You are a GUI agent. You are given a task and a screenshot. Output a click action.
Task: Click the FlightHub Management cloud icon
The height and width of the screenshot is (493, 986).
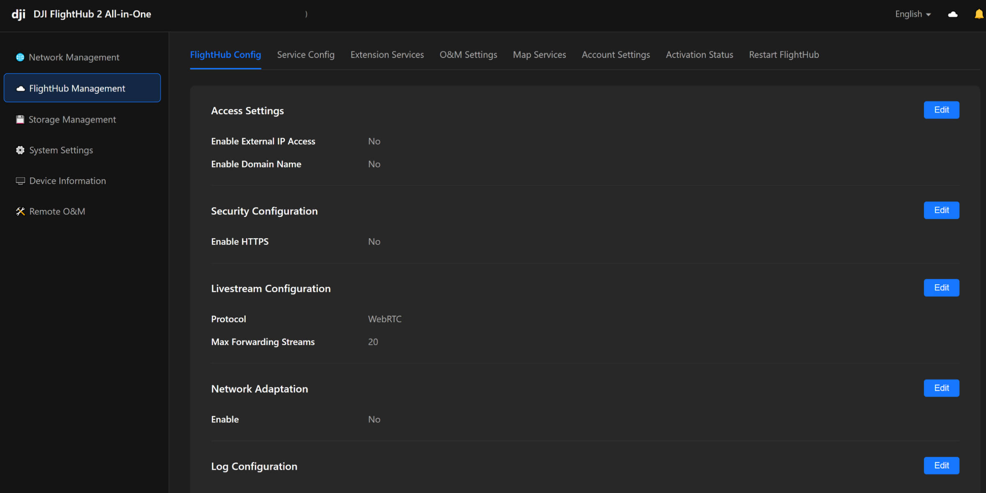point(21,88)
